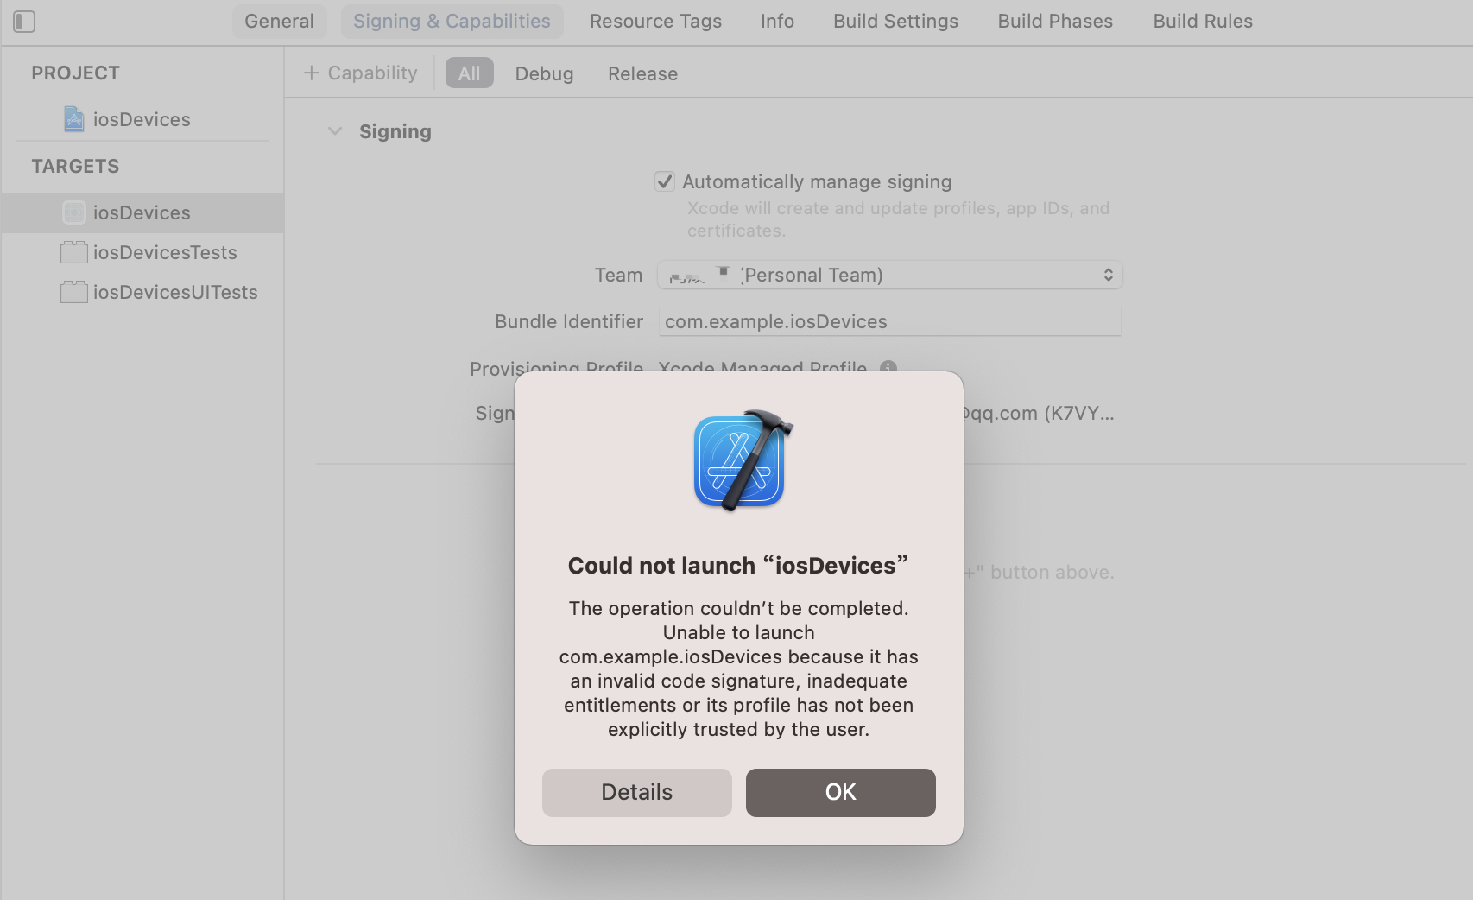Image resolution: width=1473 pixels, height=900 pixels.
Task: Click the TARGETS section header
Action: click(76, 167)
